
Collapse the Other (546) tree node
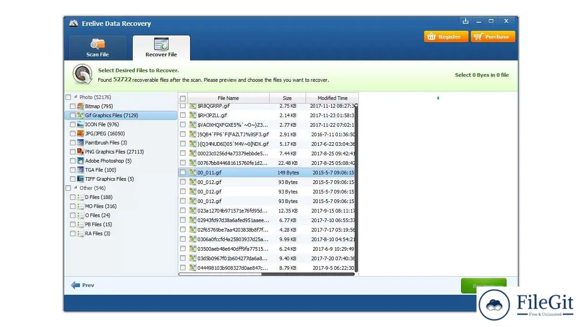(x=75, y=188)
